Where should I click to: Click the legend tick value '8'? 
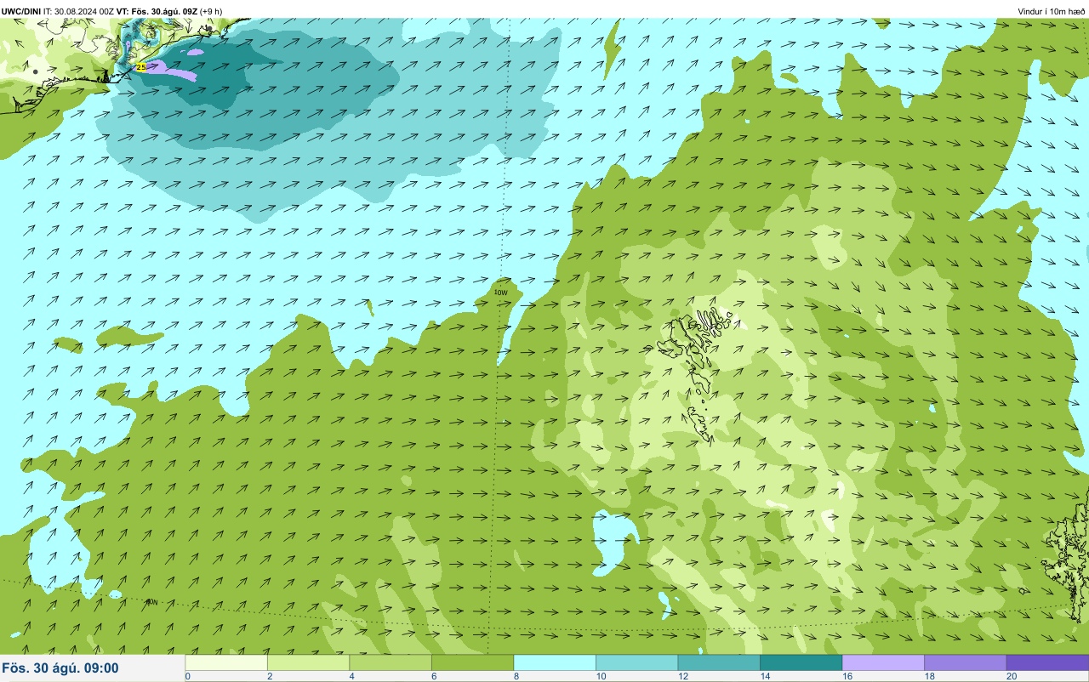(516, 677)
